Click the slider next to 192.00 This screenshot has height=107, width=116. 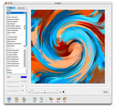coord(13,82)
